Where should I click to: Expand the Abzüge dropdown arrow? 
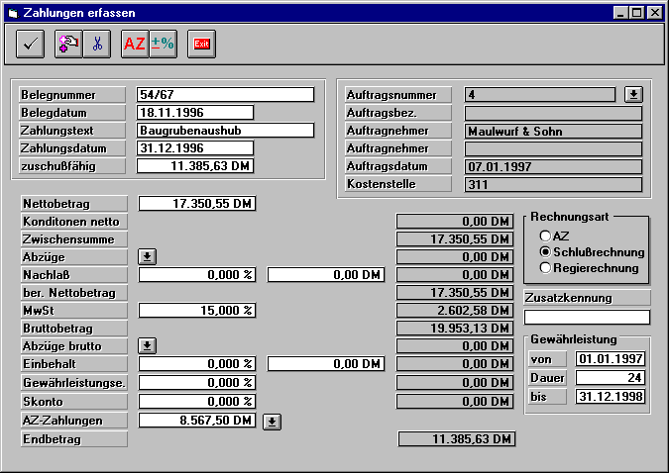point(147,257)
